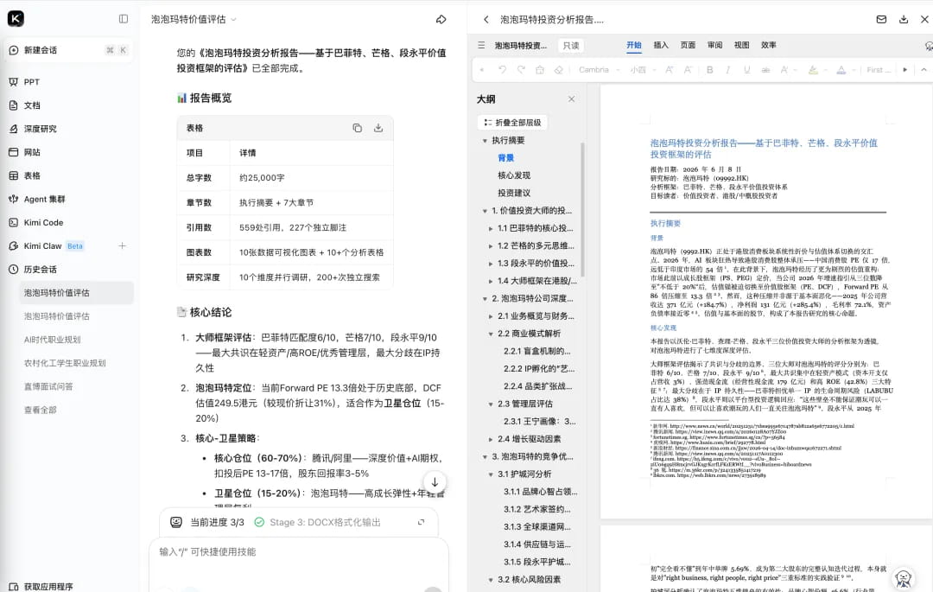The height and width of the screenshot is (592, 933).
Task: Click the Kimi logo icon
Action: [x=16, y=19]
